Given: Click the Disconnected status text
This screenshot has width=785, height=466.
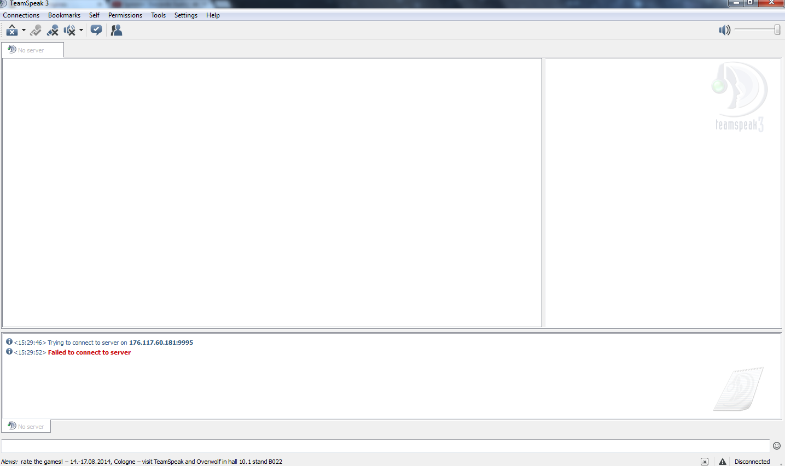Looking at the screenshot, I should pos(752,462).
